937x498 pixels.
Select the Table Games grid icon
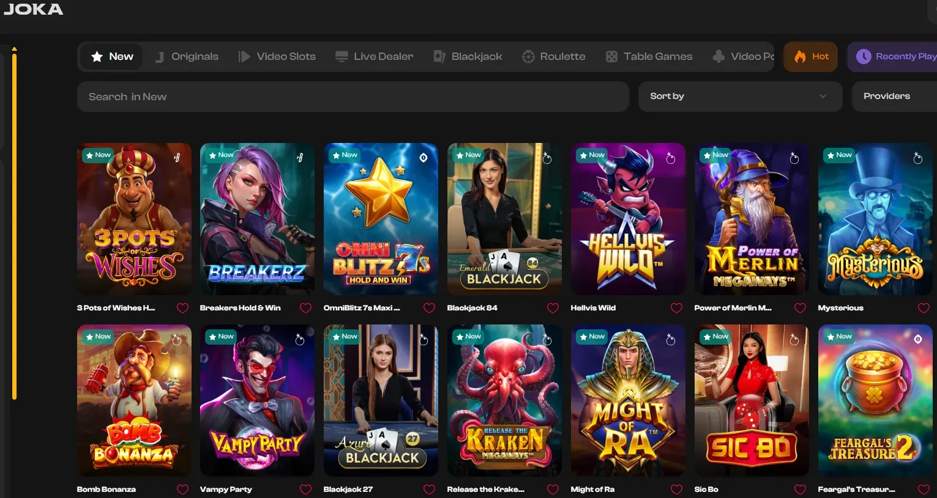point(611,56)
